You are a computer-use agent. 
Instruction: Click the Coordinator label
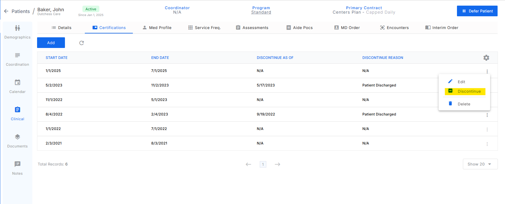tap(177, 8)
